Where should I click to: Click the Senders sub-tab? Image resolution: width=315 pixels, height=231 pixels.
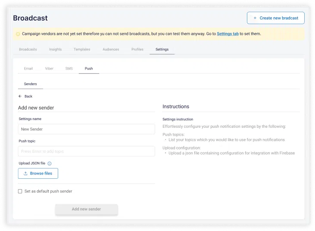(30, 84)
